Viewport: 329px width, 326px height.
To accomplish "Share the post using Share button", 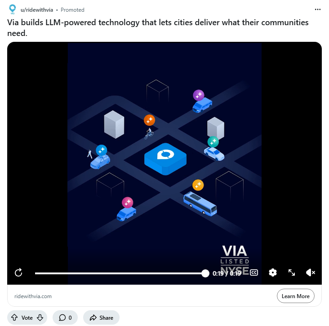I will [101, 317].
